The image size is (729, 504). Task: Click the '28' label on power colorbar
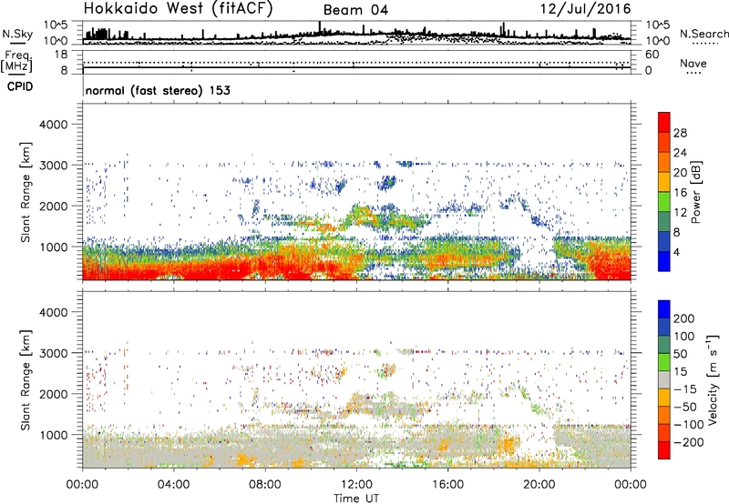coord(680,133)
